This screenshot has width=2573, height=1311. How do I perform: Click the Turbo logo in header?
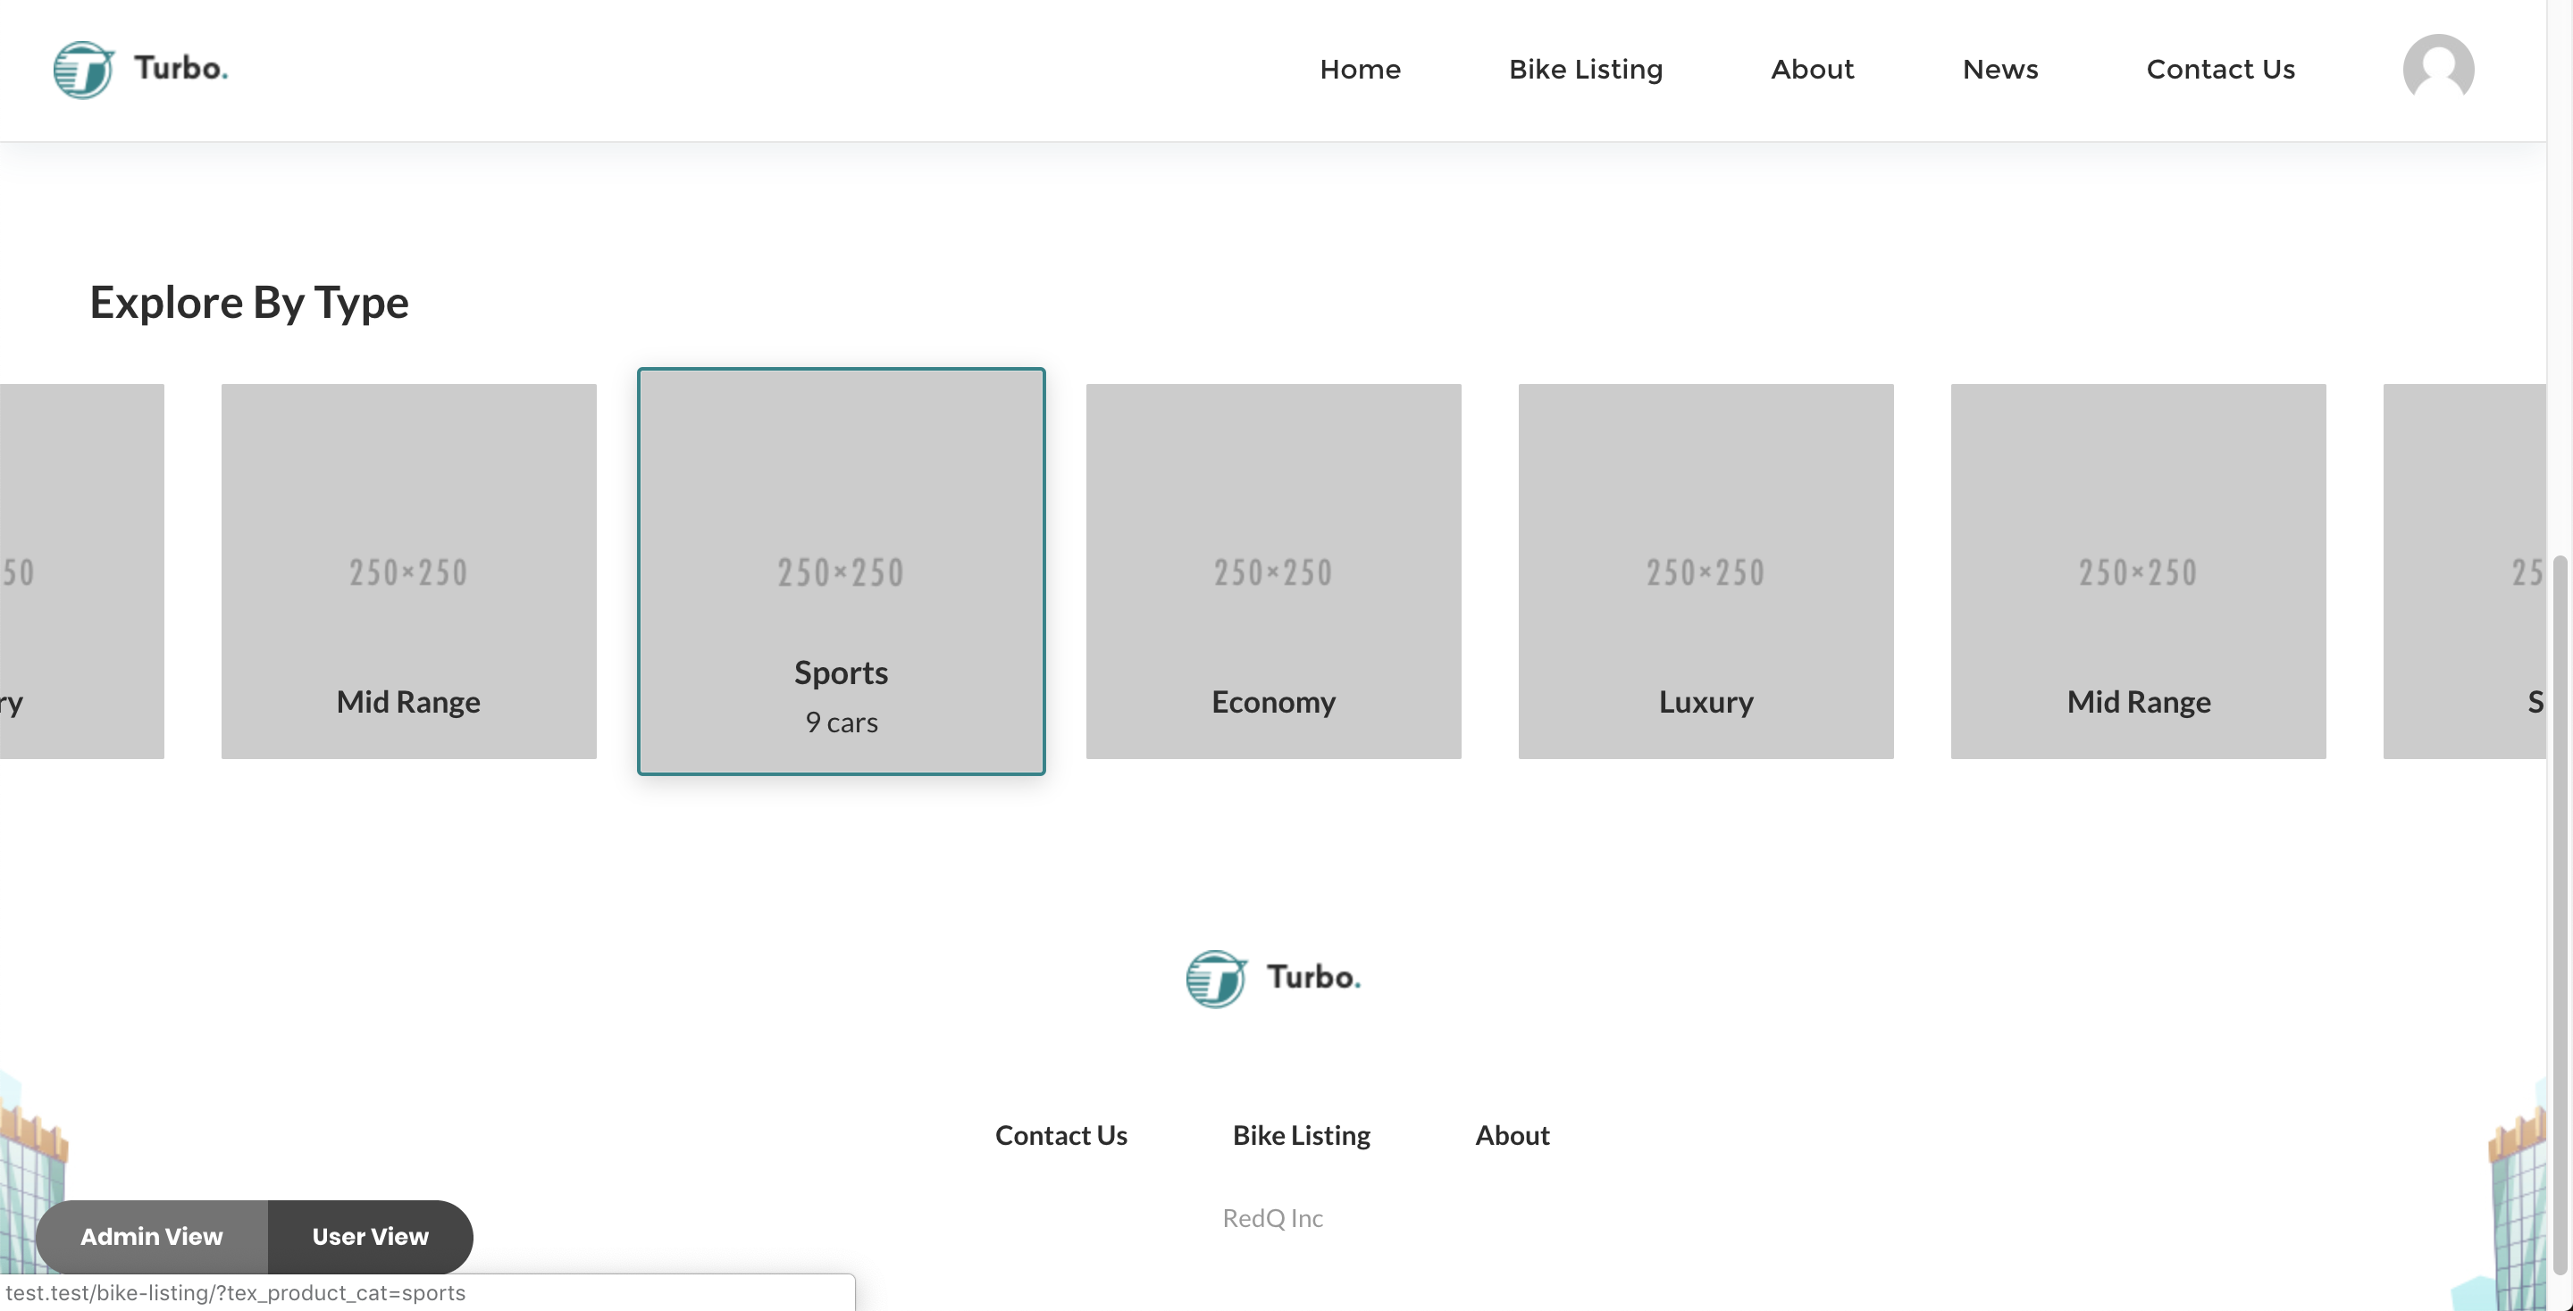[141, 69]
